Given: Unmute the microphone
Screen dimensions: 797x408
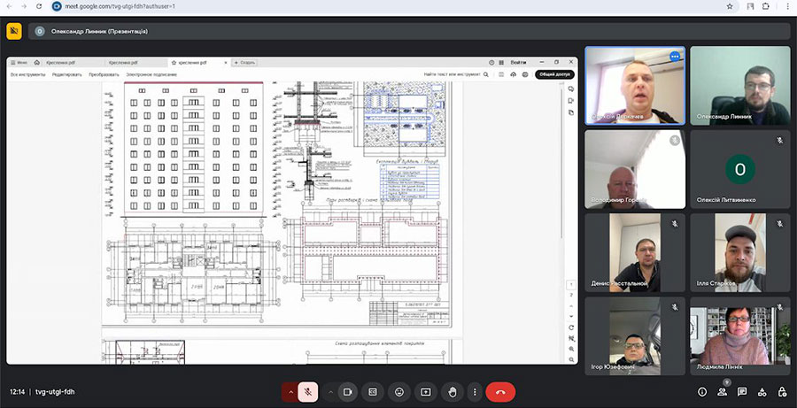Looking at the screenshot, I should click(308, 391).
